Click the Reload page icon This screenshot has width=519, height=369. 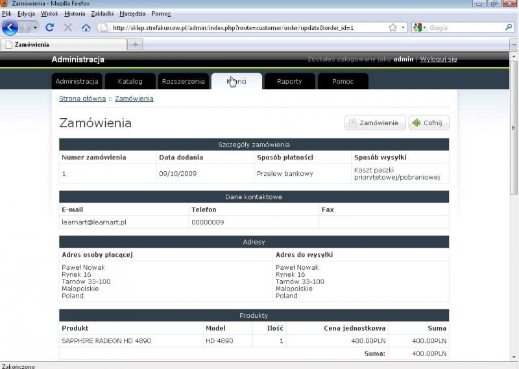[49, 28]
